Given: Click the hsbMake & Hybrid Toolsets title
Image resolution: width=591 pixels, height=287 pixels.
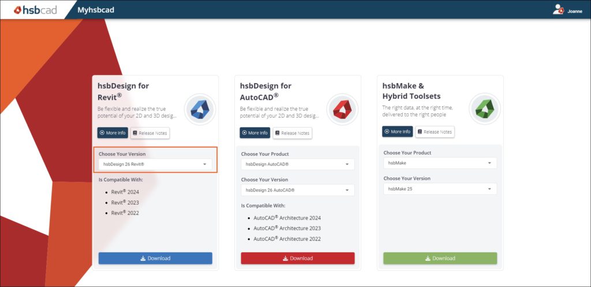Looking at the screenshot, I should coord(412,91).
